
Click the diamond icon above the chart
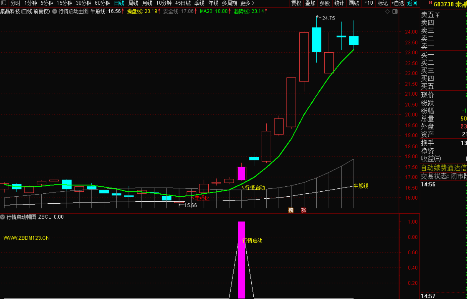coord(387,12)
